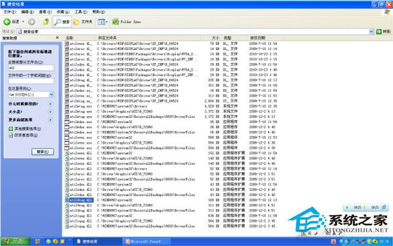The height and width of the screenshot is (246, 393).
Task: Expand the 'What size is it' chevron
Action: point(50,112)
